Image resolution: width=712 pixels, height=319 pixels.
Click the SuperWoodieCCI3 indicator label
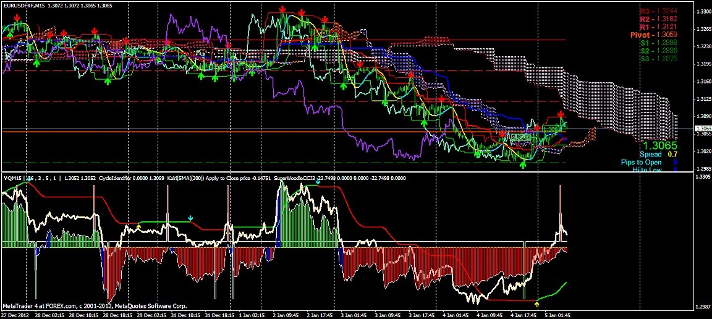(x=295, y=179)
